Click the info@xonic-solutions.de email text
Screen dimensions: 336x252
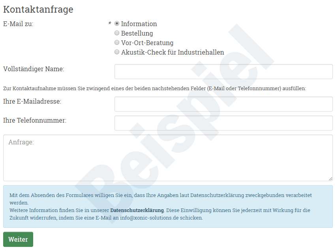pyautogui.click(x=149, y=218)
